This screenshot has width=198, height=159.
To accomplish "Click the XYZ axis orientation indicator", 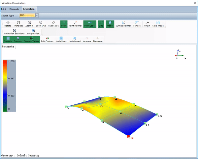I will click(x=180, y=54).
